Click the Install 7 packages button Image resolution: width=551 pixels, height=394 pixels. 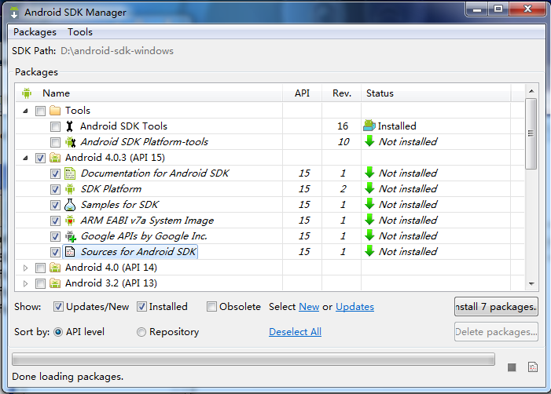tap(496, 307)
